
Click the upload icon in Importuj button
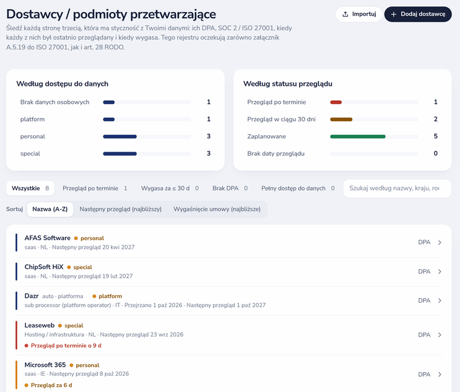(345, 14)
